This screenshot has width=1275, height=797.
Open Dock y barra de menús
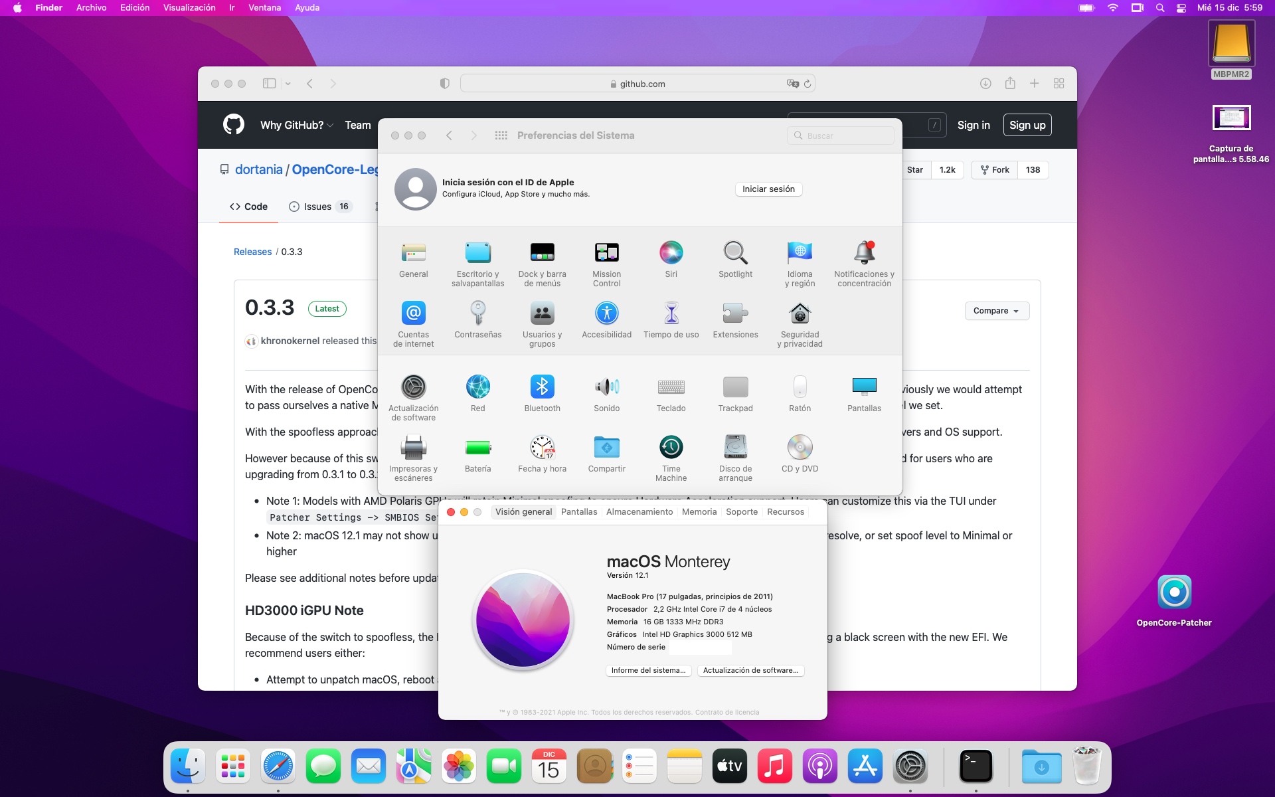point(542,253)
